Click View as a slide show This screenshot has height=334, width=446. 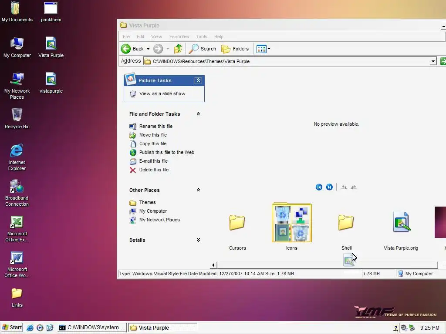pyautogui.click(x=162, y=94)
